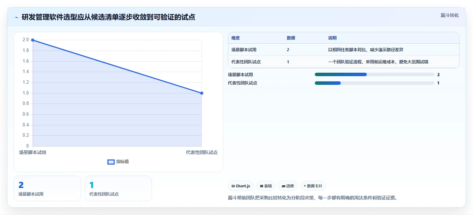This screenshot has height=215, width=473.
Task: Click y-axis tick label 1.4
Action: 26,72
